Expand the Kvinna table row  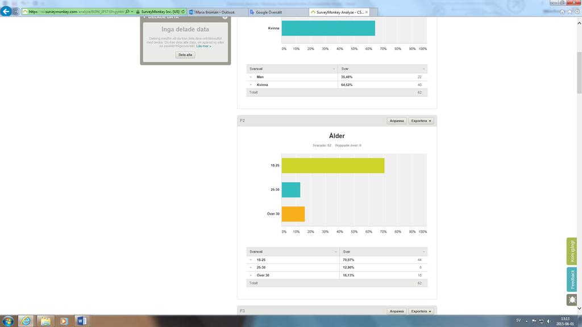(251, 85)
